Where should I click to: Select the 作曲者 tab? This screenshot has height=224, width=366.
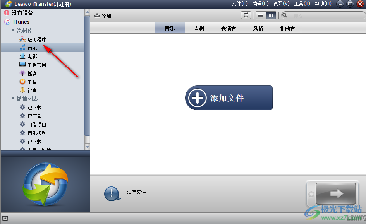pyautogui.click(x=287, y=28)
